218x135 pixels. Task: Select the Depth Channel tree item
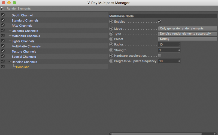(22, 15)
